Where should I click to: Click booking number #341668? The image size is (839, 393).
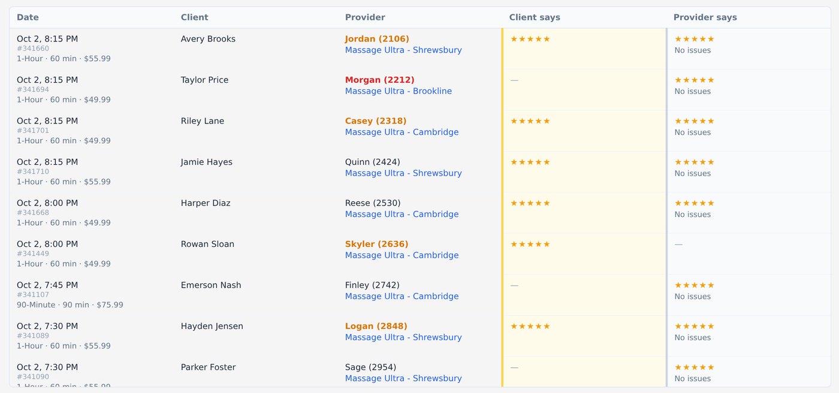[x=33, y=213]
